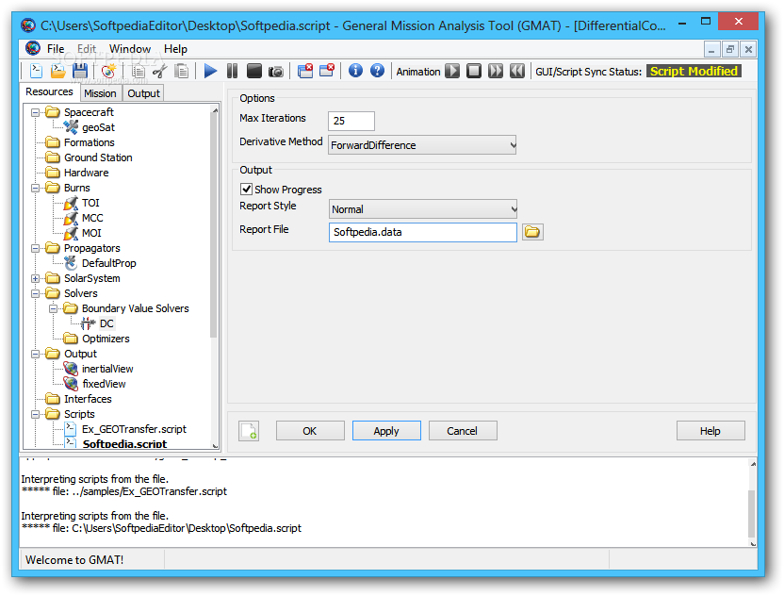
Task: Open the Derivative Method dropdown
Action: (422, 145)
